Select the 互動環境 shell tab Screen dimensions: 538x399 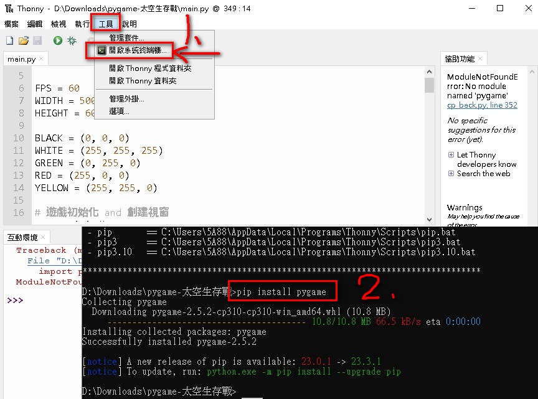[22, 237]
